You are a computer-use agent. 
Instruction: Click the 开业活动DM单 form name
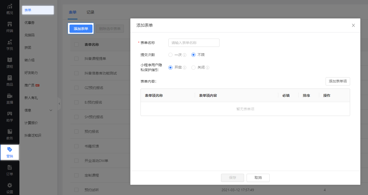click(96, 161)
